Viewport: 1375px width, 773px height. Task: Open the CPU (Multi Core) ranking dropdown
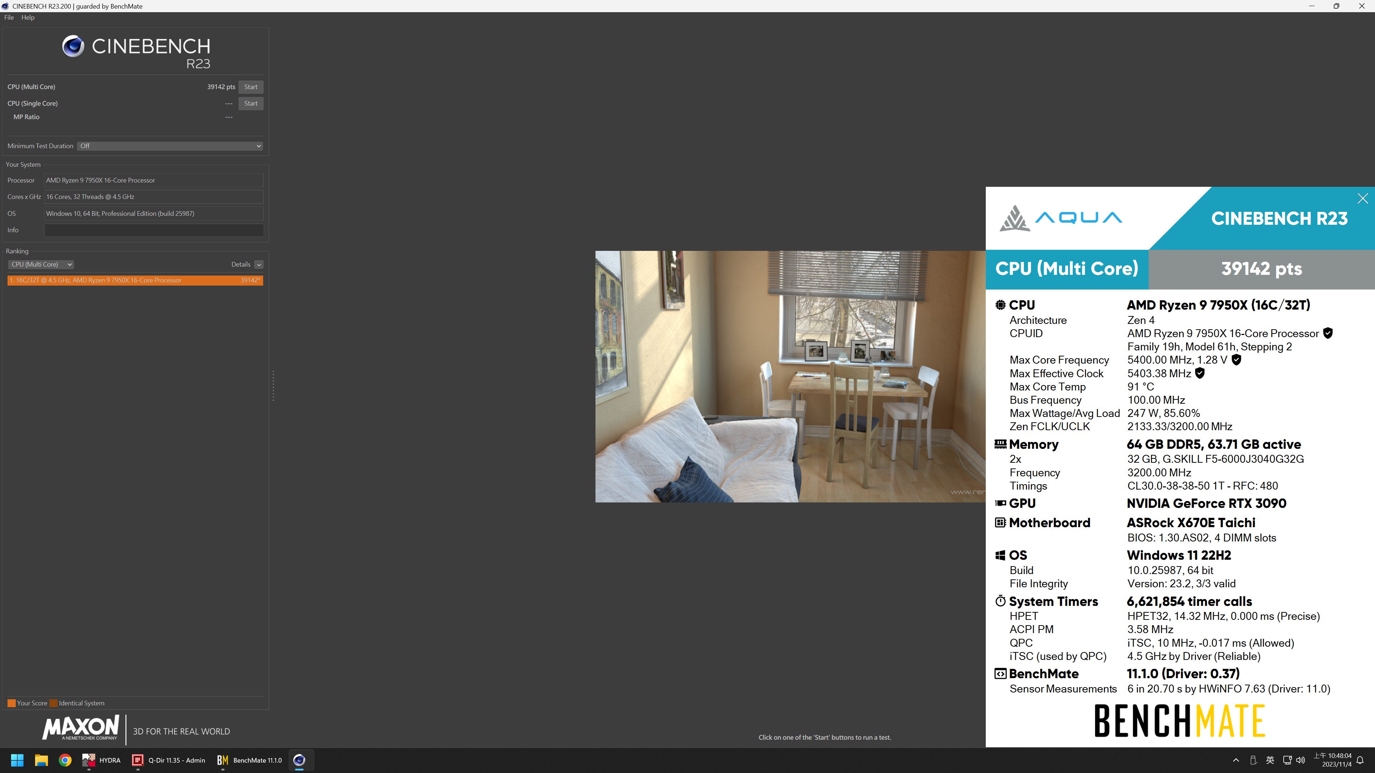[x=40, y=264]
